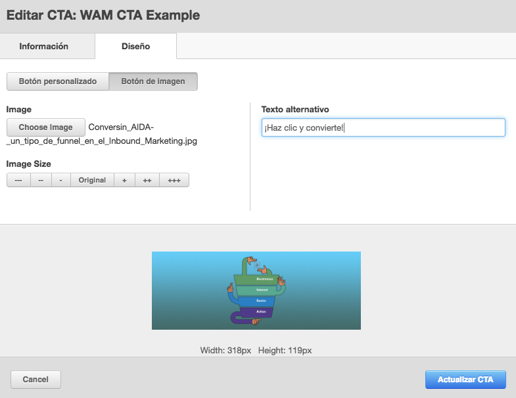Image resolution: width=516 pixels, height=398 pixels.
Task: Cancel editing the CTA
Action: 35,380
